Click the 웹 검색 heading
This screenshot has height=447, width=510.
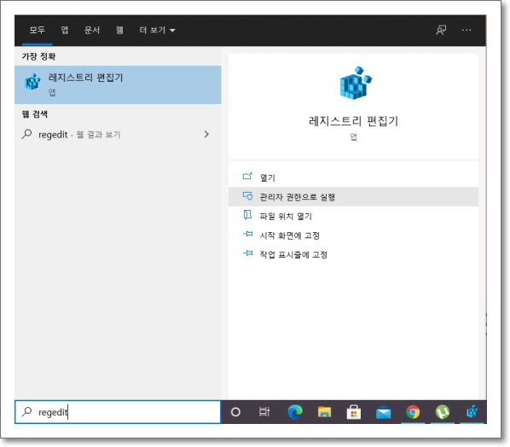35,114
